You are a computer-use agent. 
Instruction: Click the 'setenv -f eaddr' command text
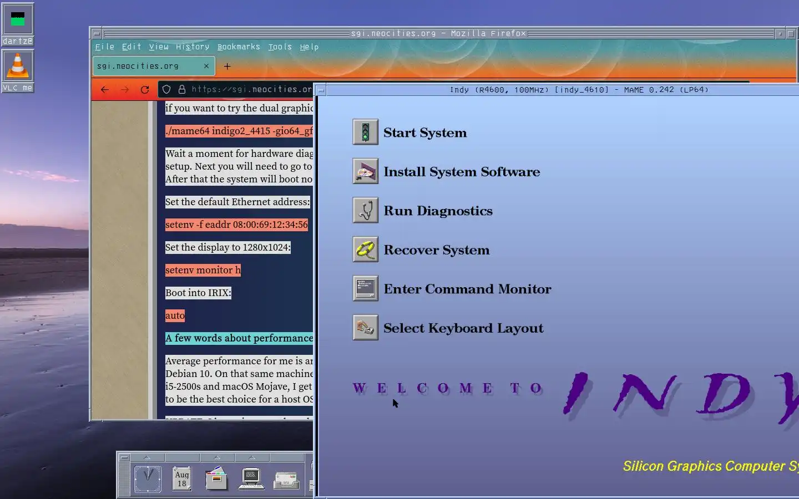click(x=236, y=225)
